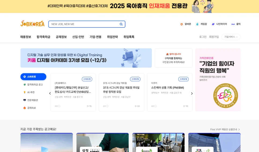The height and width of the screenshot is (152, 259).
Task: Open the 기업·연봉 menu
Action: [95, 37]
